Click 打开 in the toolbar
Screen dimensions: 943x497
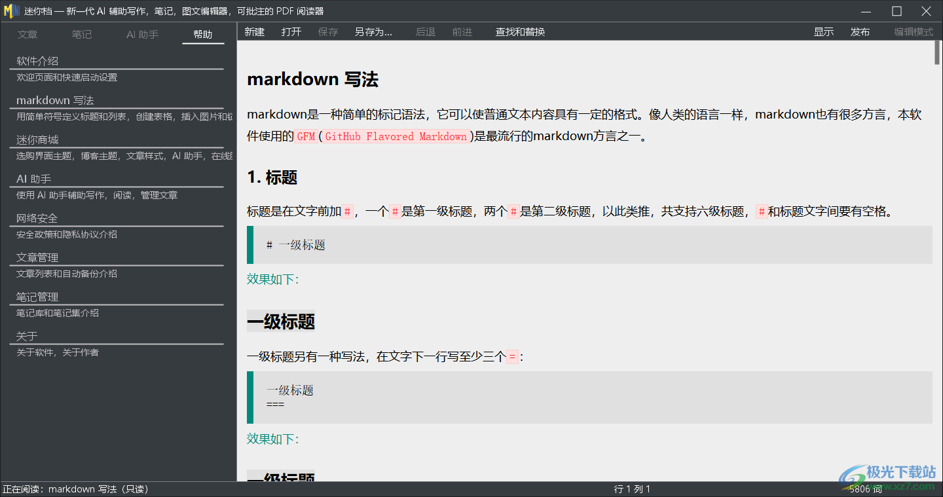click(x=291, y=31)
